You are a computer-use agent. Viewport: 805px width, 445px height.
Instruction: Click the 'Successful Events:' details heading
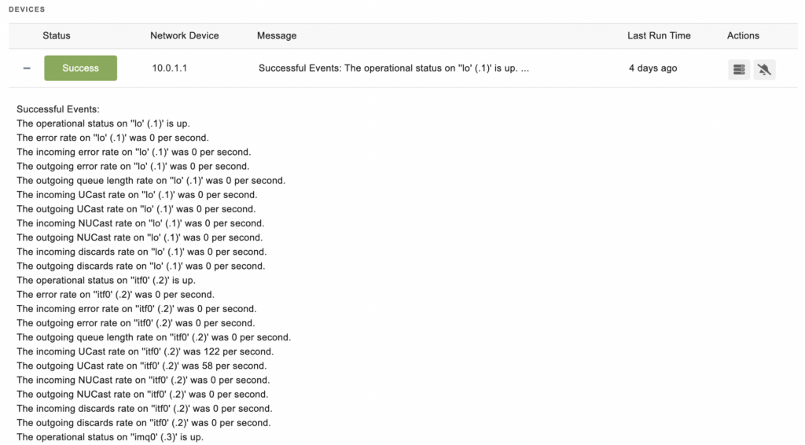[x=58, y=109]
